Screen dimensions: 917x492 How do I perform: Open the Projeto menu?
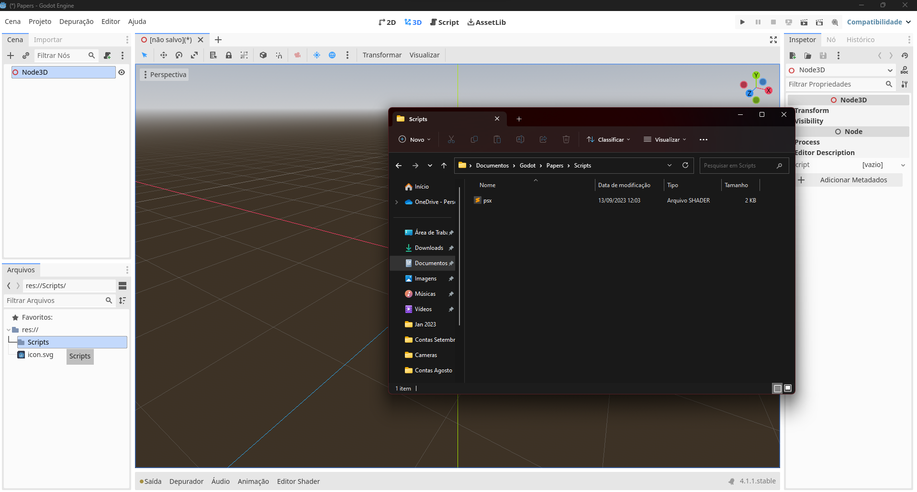coord(40,22)
